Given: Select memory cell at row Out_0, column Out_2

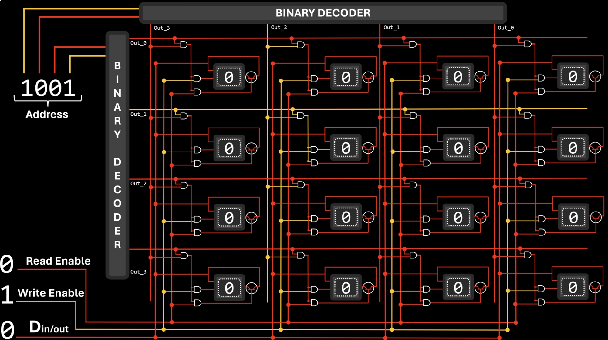Looking at the screenshot, I should pyautogui.click(x=346, y=77).
